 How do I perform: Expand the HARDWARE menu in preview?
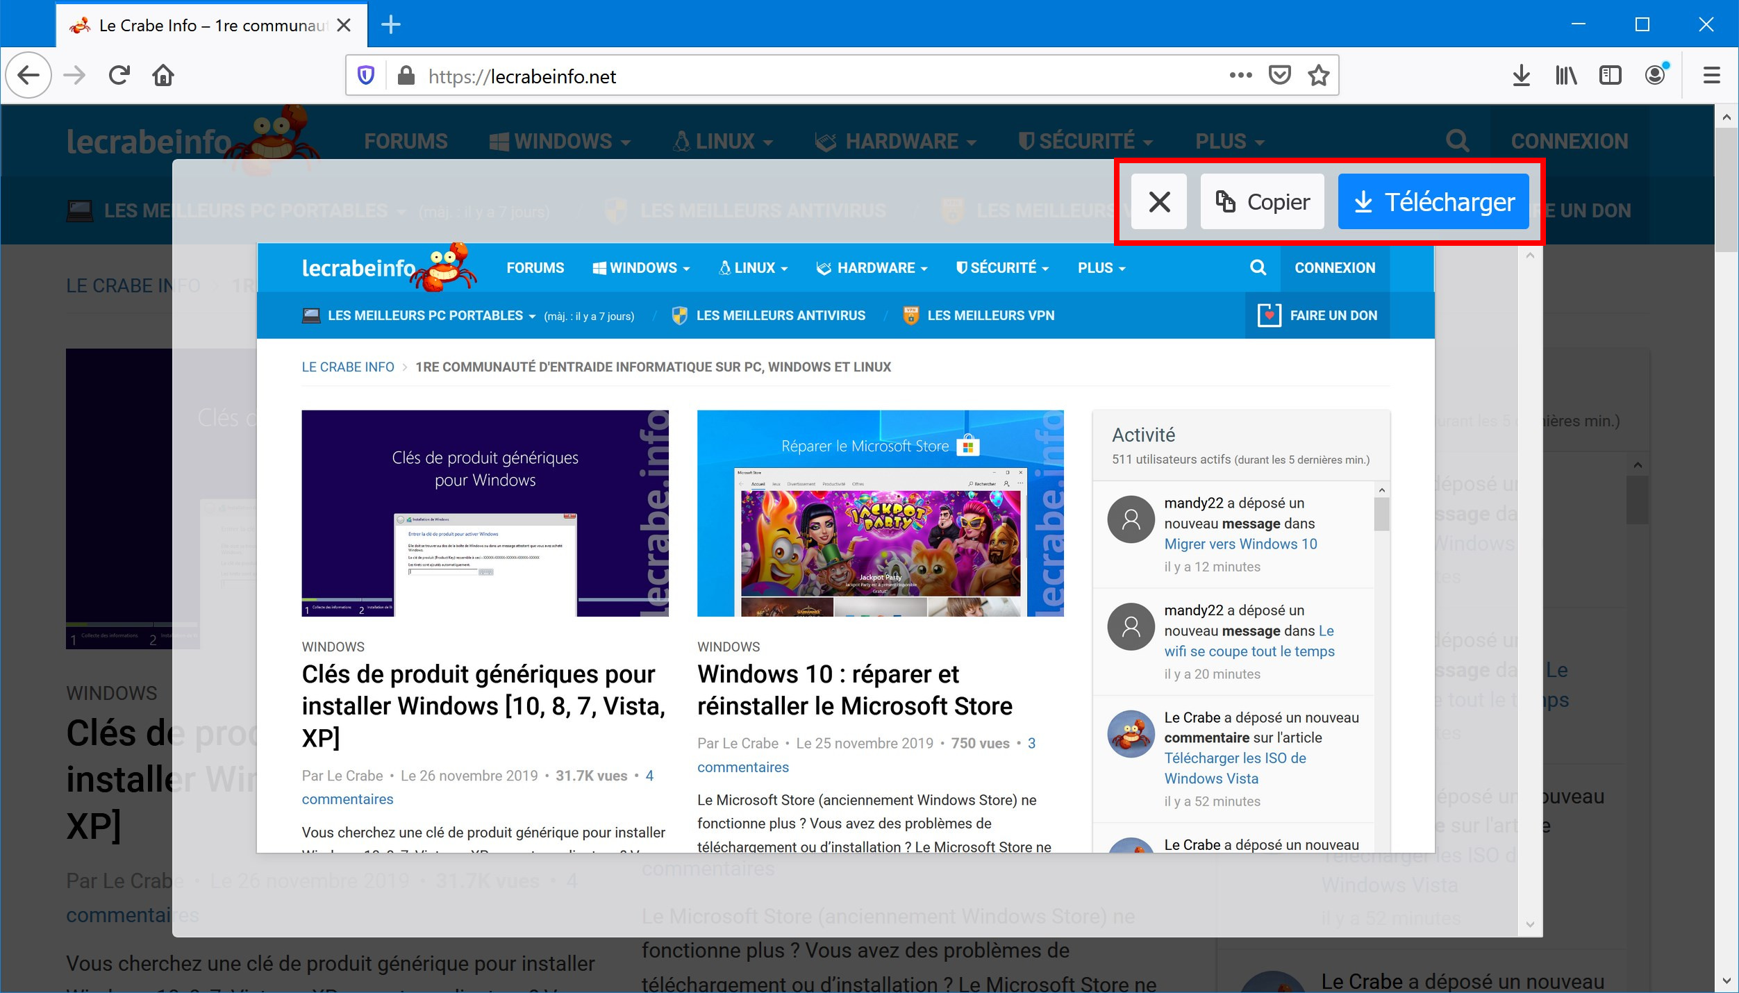tap(872, 268)
